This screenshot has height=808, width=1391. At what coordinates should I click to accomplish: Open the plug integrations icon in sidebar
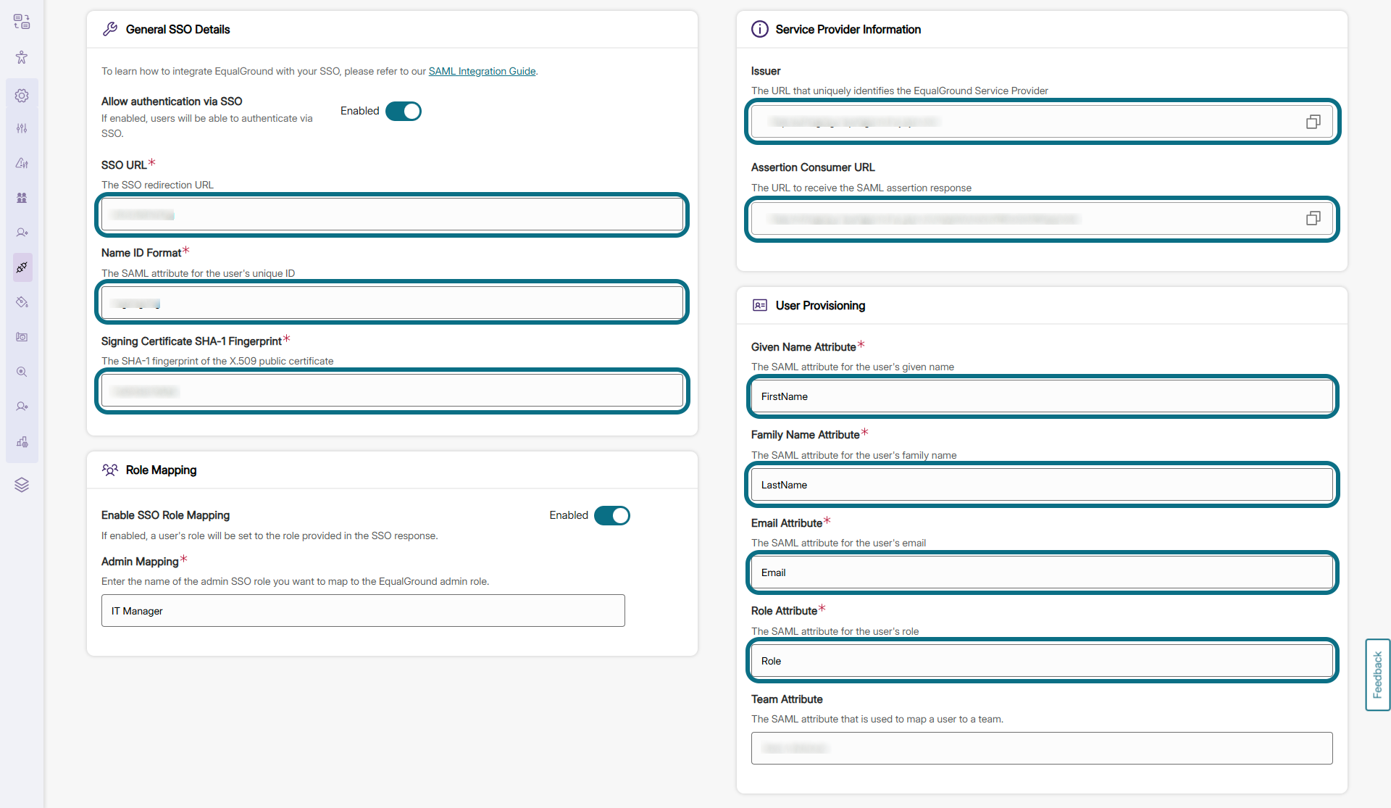coord(22,267)
